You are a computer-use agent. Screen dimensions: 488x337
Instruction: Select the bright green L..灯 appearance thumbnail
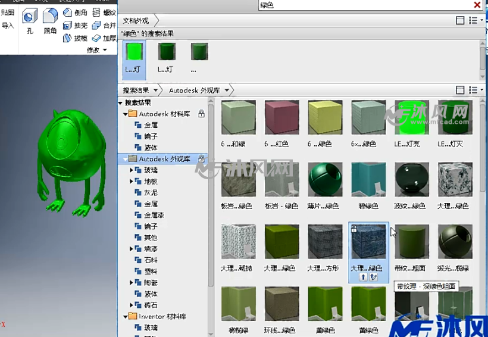(134, 60)
